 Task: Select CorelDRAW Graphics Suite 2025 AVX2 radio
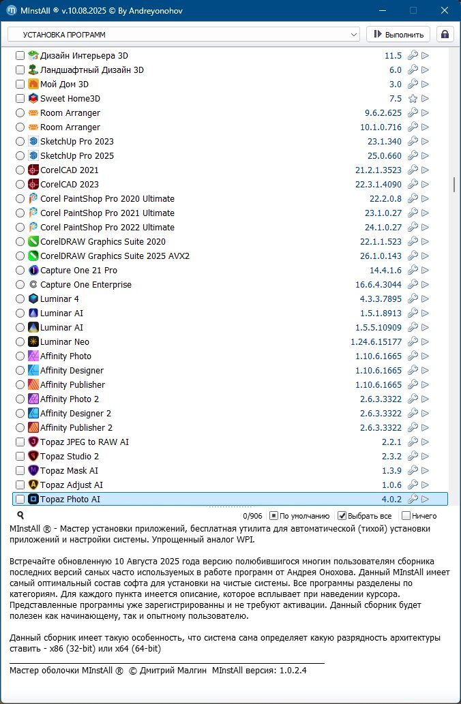tap(20, 256)
